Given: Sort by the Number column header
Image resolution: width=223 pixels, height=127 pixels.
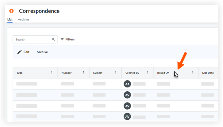Looking at the screenshot, I should (66, 73).
